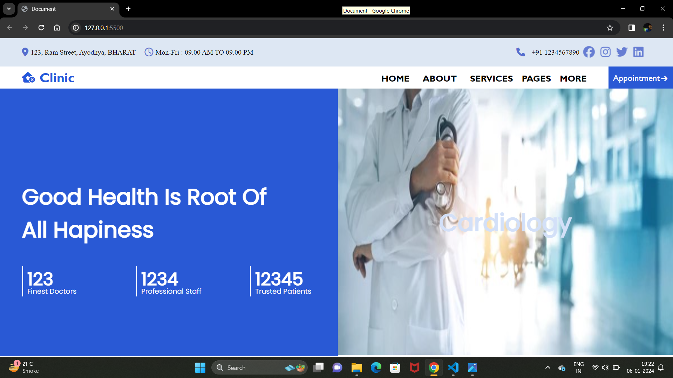Open a new browser tab
The height and width of the screenshot is (378, 673).
[128, 9]
